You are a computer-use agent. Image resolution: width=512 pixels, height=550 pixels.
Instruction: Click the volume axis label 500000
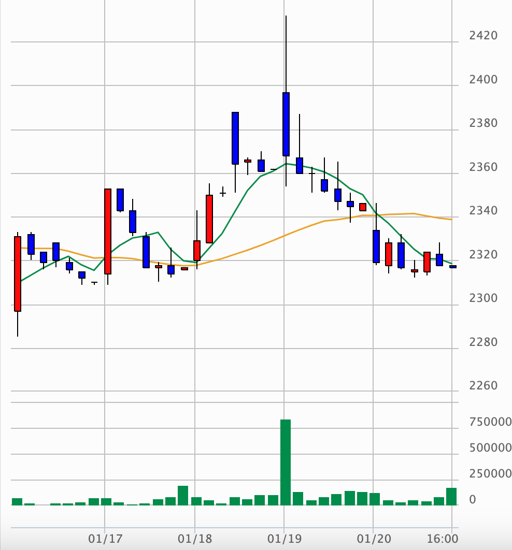pos(490,447)
